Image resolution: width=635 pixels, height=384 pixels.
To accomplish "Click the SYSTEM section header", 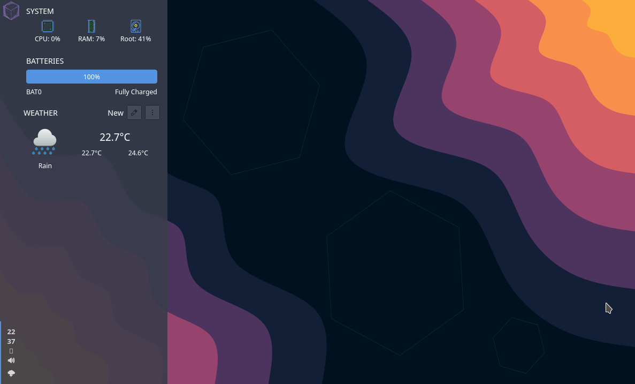I will tap(40, 11).
